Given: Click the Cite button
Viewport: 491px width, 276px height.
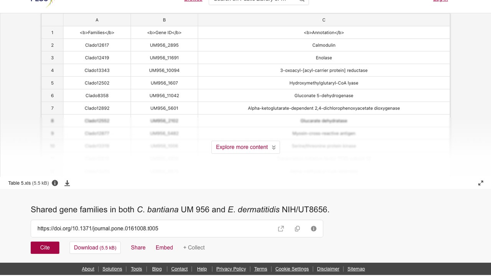Looking at the screenshot, I should tap(45, 248).
